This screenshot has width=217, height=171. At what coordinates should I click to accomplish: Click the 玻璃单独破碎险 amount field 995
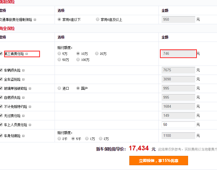click(178, 88)
